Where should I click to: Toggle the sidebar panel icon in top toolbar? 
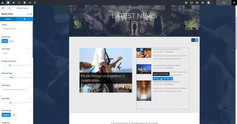(x=8, y=3)
